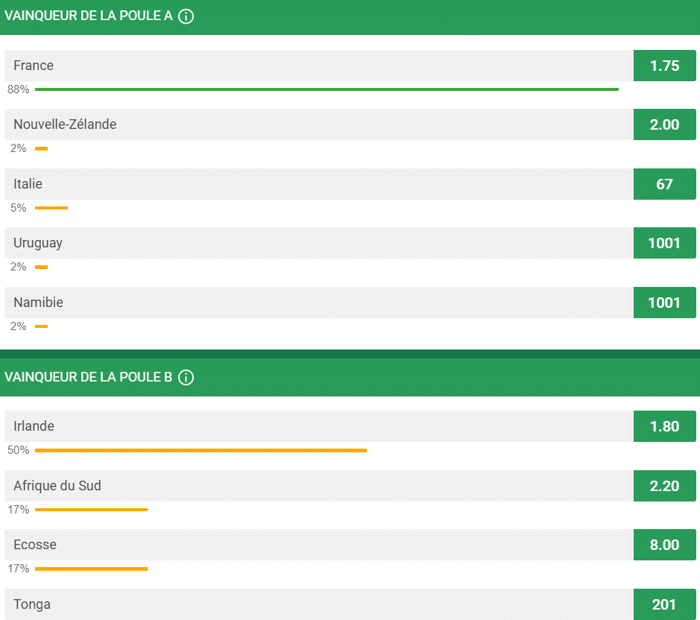Bet on Italie at 67

pyautogui.click(x=664, y=184)
